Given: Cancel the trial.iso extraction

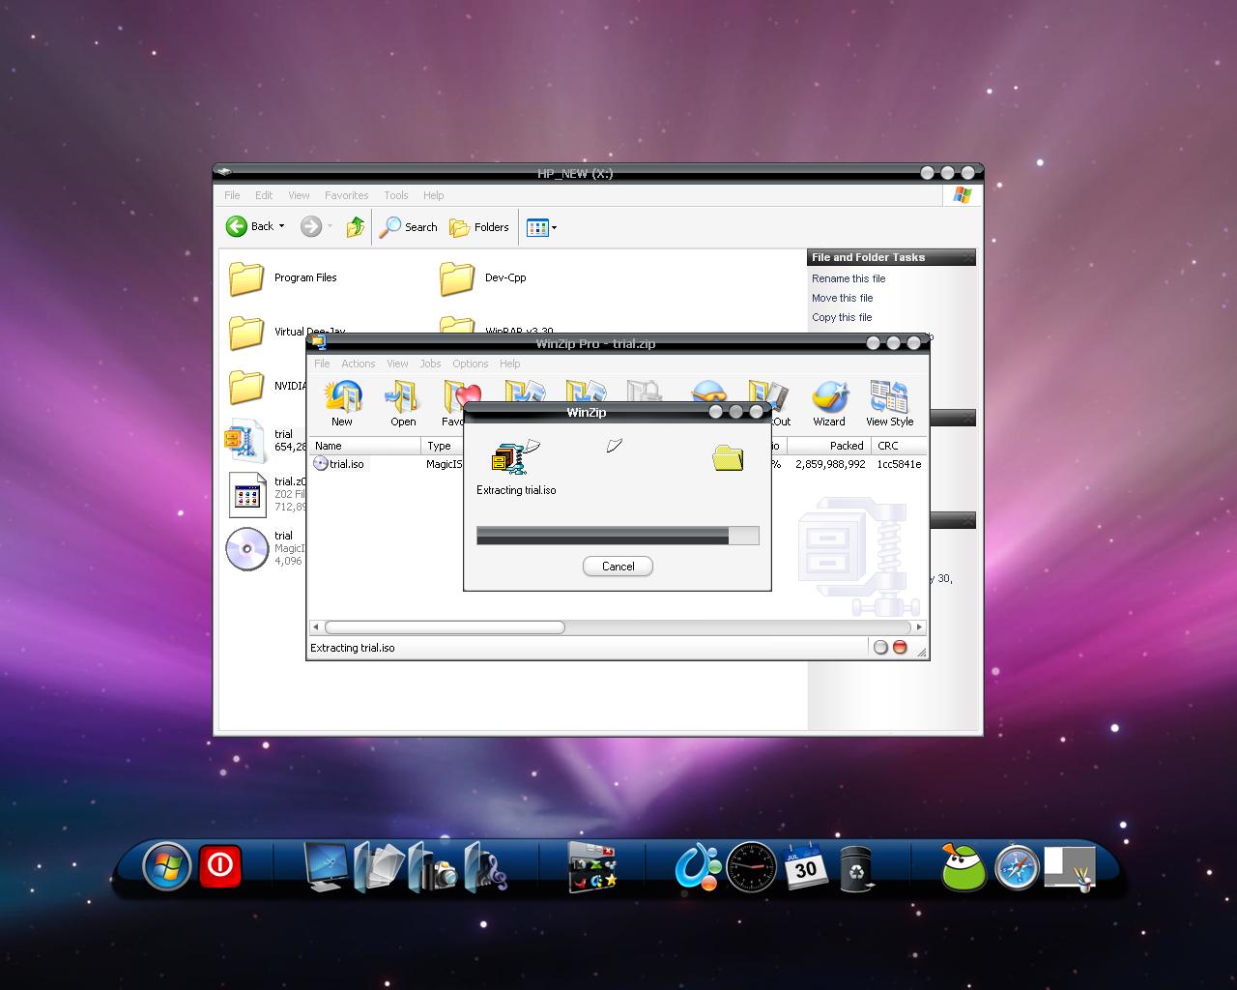Looking at the screenshot, I should coord(618,567).
